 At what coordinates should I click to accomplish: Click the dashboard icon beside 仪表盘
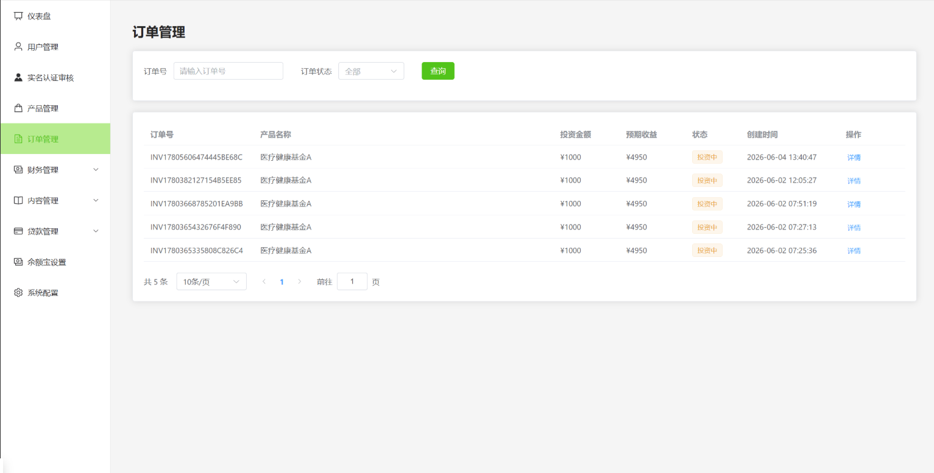pyautogui.click(x=18, y=16)
